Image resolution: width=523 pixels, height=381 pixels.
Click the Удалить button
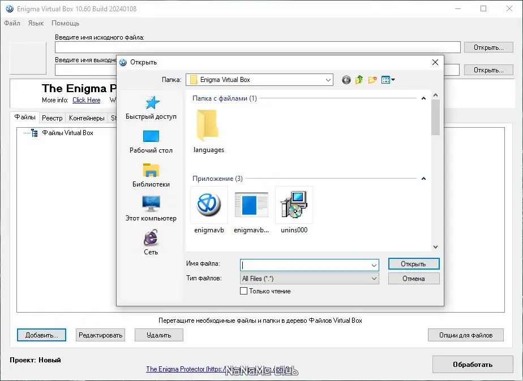[158, 335]
